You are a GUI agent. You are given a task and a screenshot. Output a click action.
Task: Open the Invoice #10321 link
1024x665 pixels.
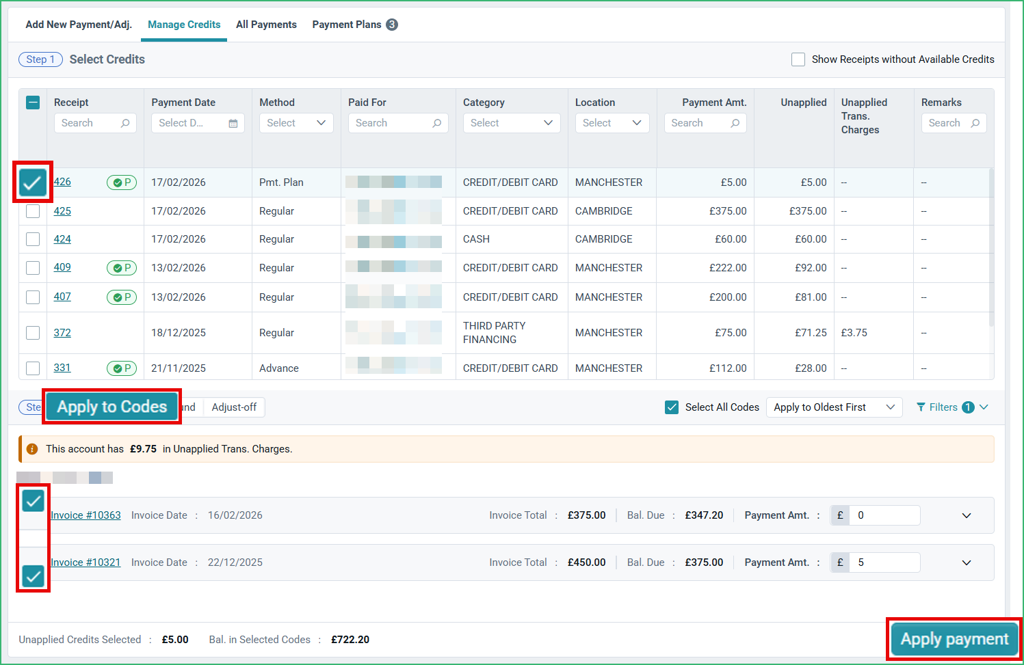pos(86,562)
